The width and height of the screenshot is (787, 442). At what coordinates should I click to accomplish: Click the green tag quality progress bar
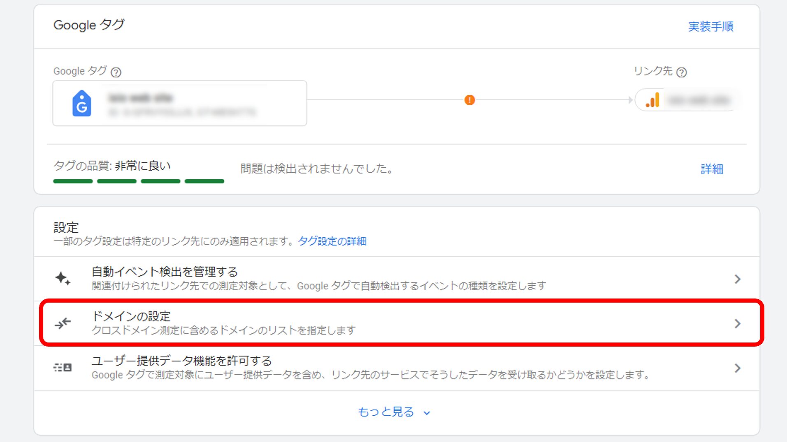click(139, 181)
